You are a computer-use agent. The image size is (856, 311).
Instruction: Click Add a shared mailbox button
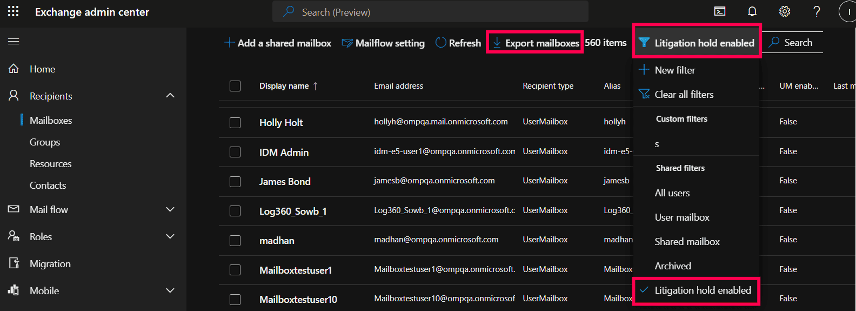[278, 43]
